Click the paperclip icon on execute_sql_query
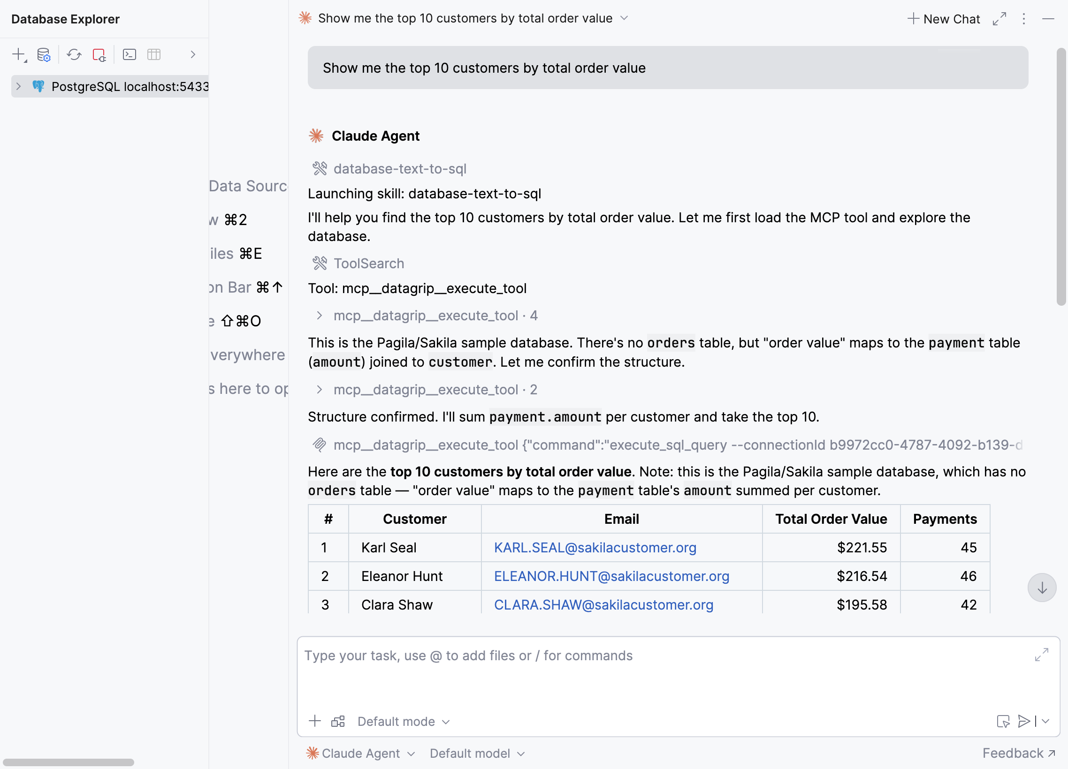 [319, 445]
